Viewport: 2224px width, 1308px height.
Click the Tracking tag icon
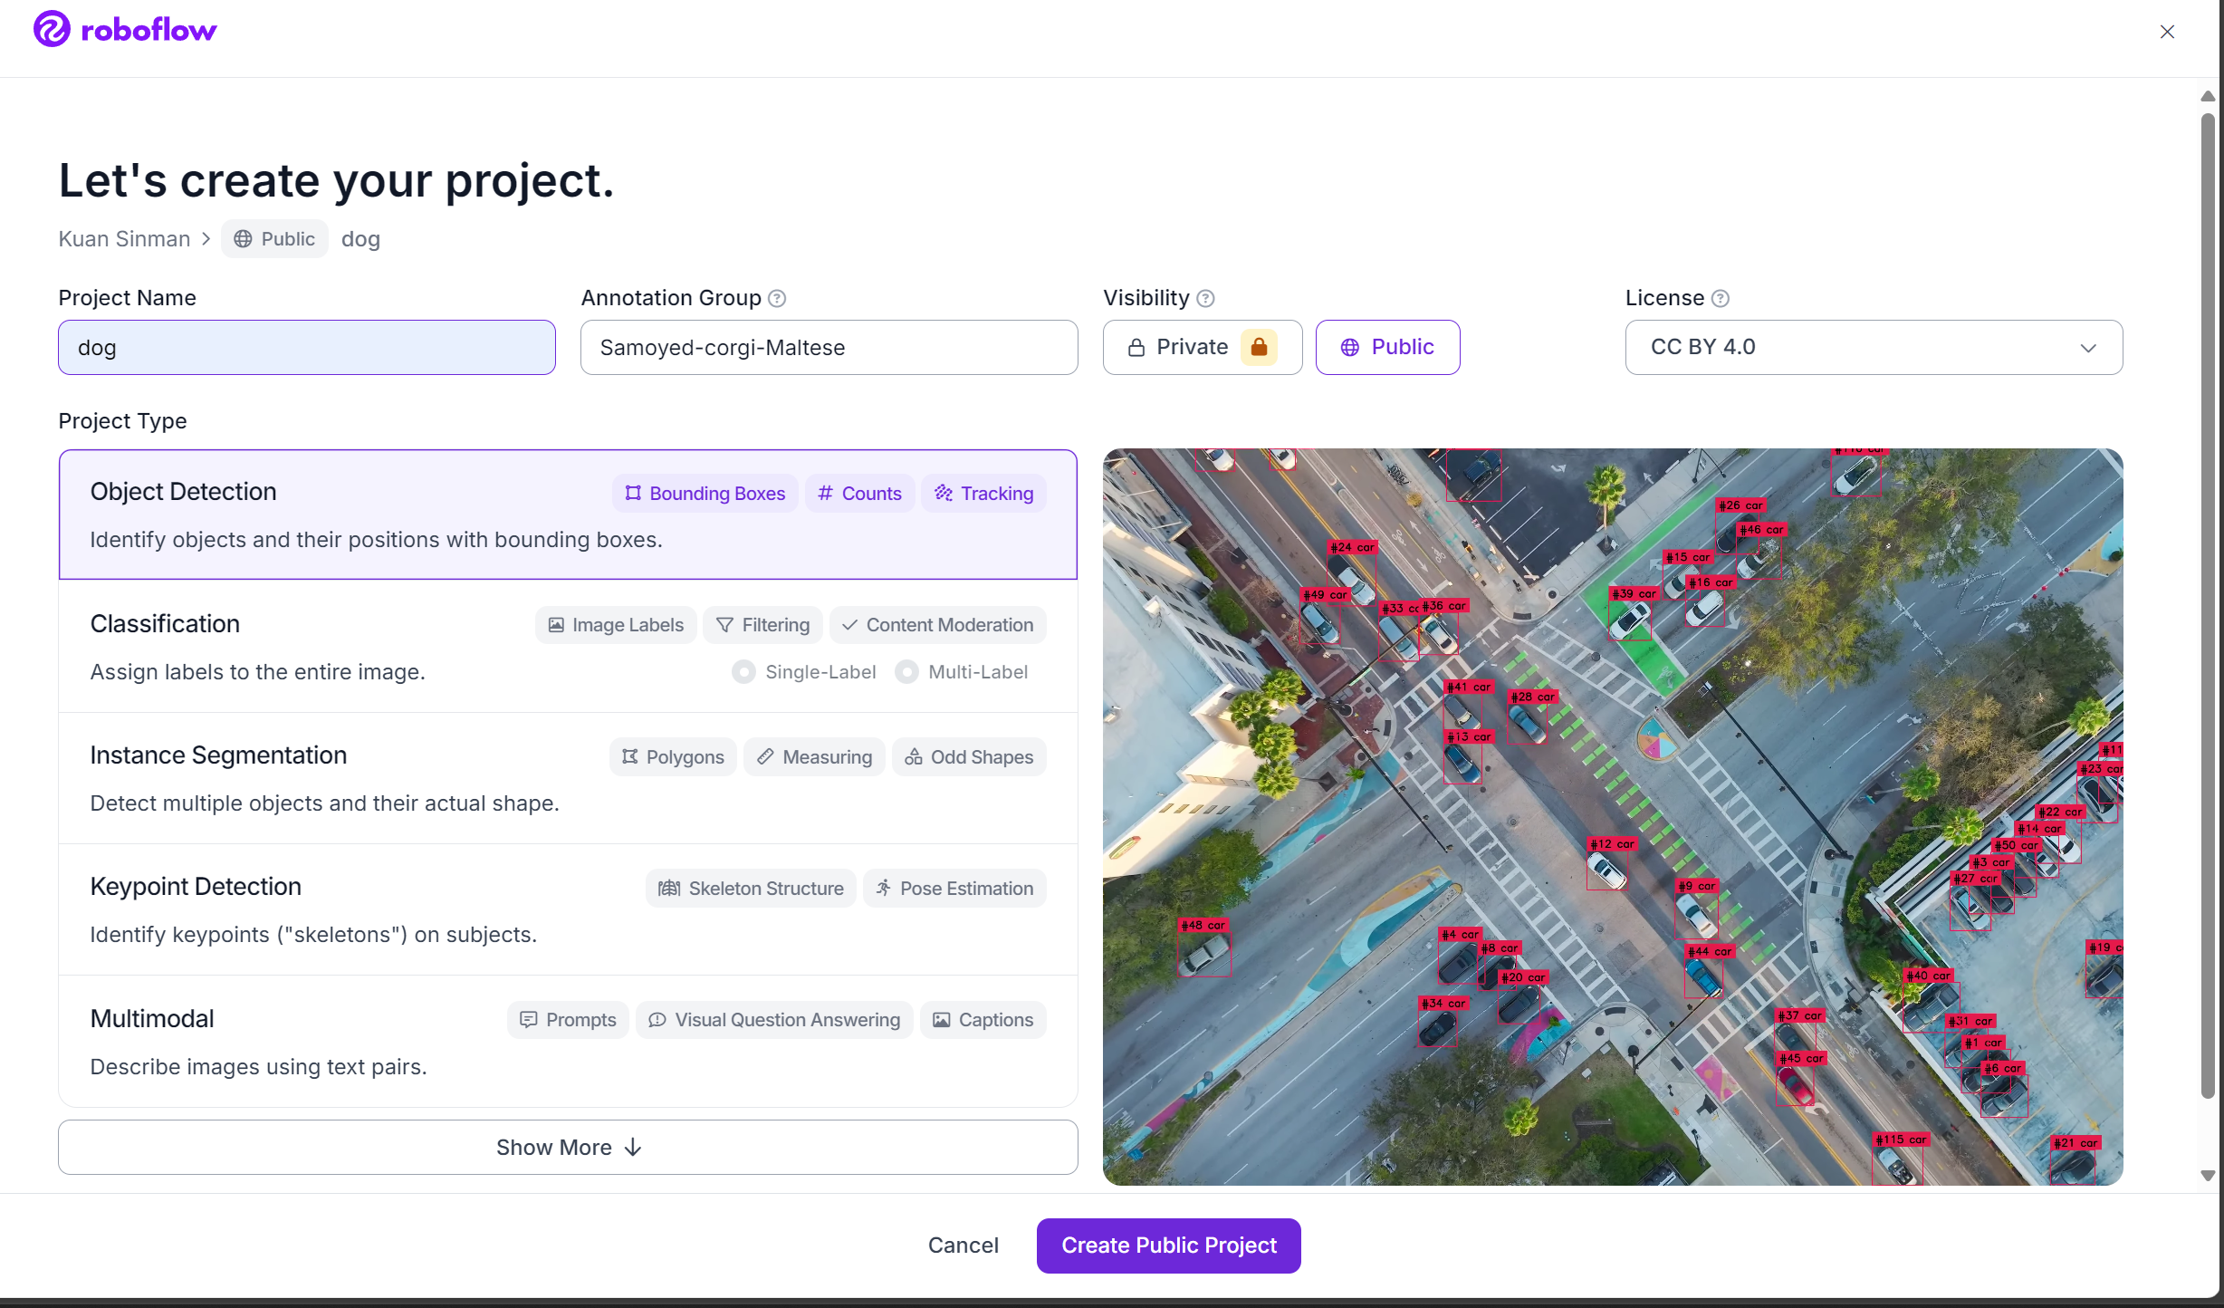click(944, 493)
